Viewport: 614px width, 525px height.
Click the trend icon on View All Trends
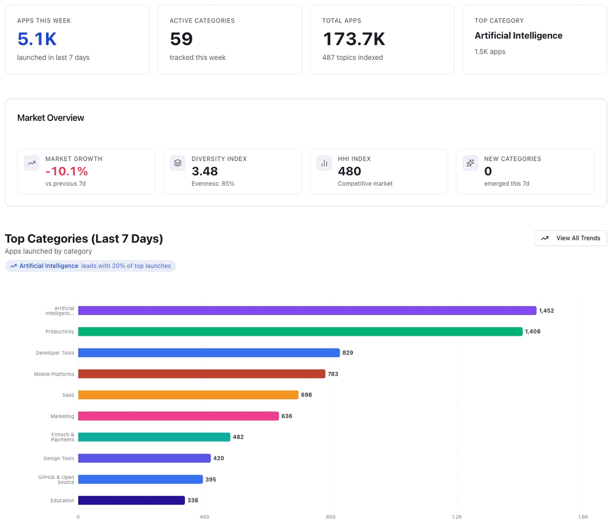(x=545, y=238)
